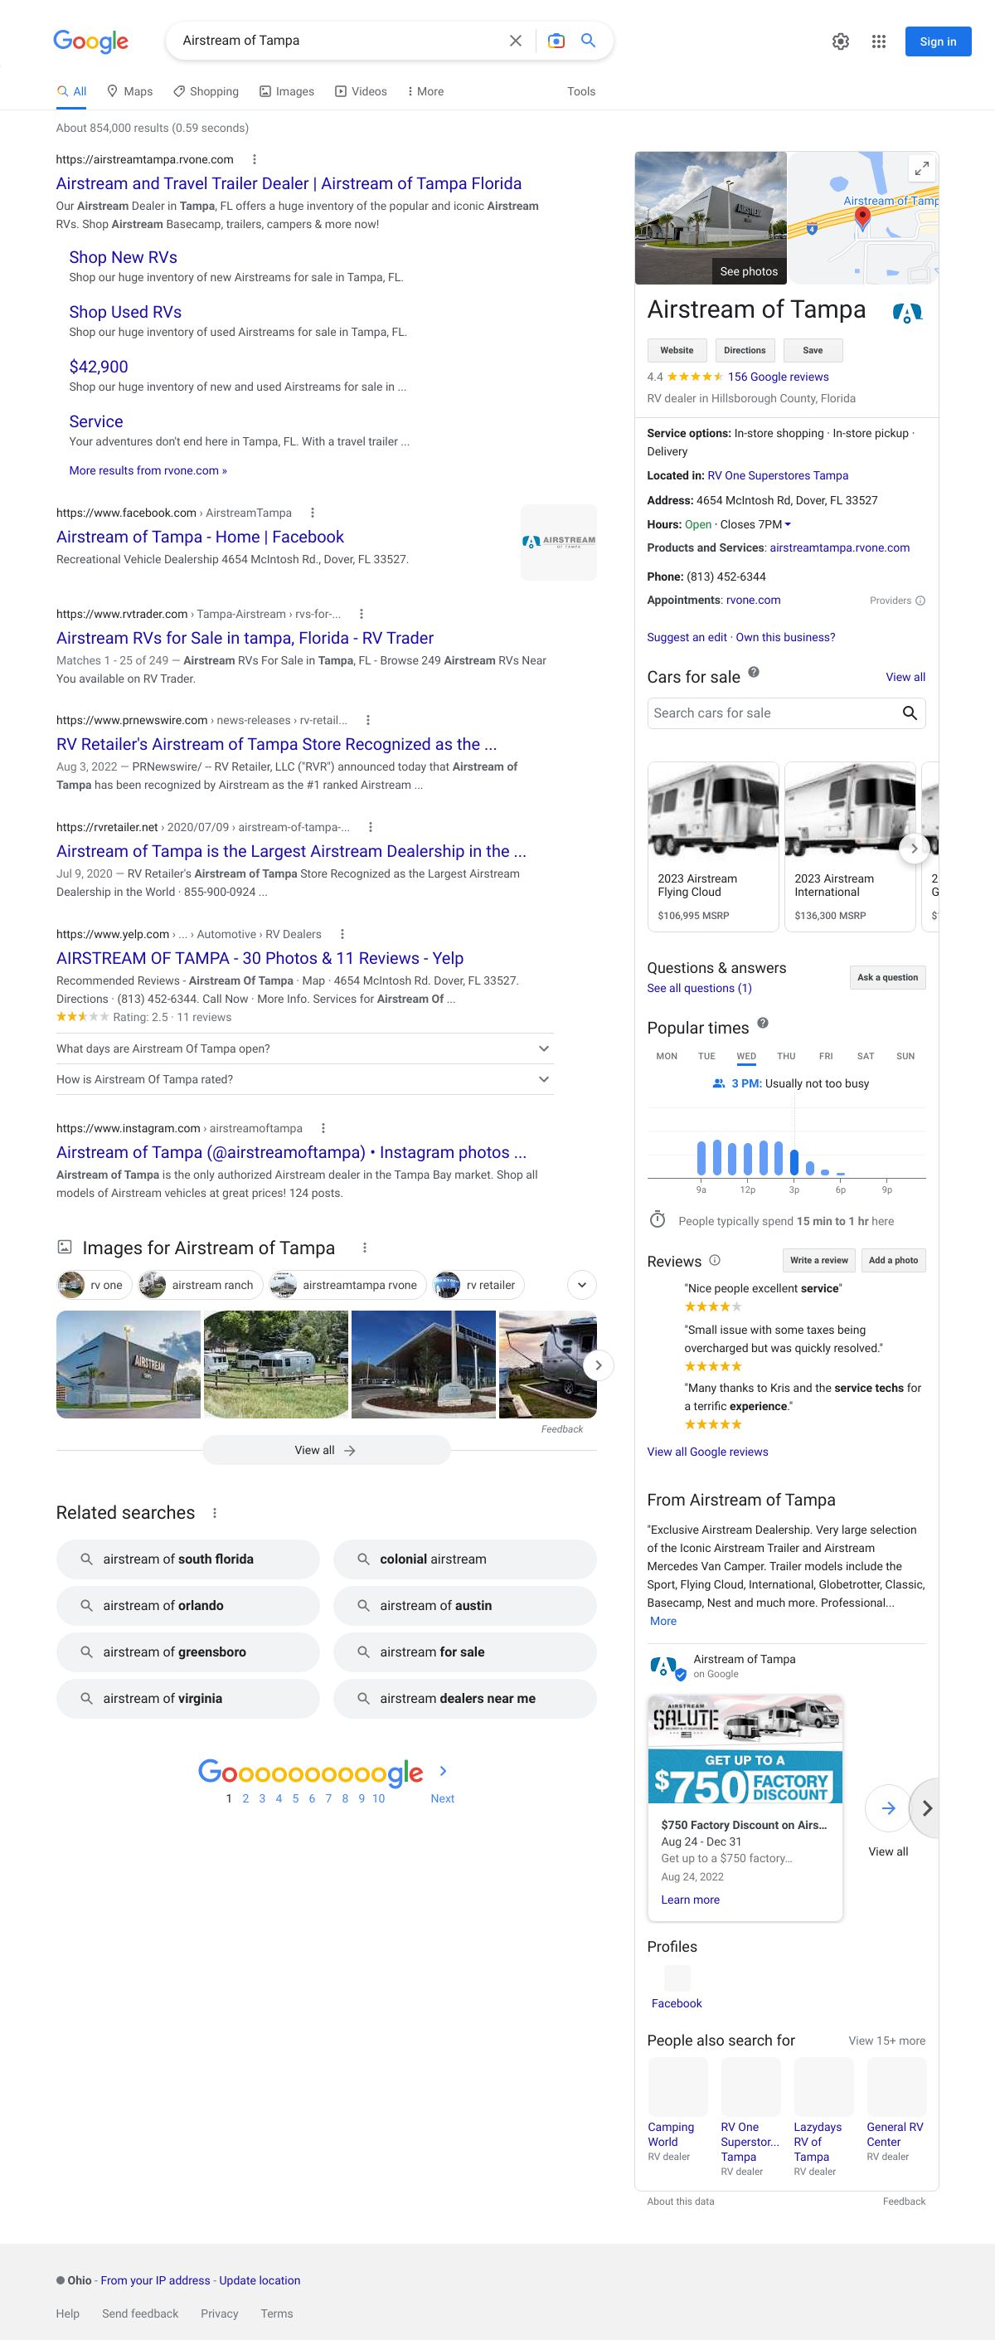The height and width of the screenshot is (2340, 995).
Task: Open options dots next to airstreamtampa.rvone.com
Action: pos(255,159)
